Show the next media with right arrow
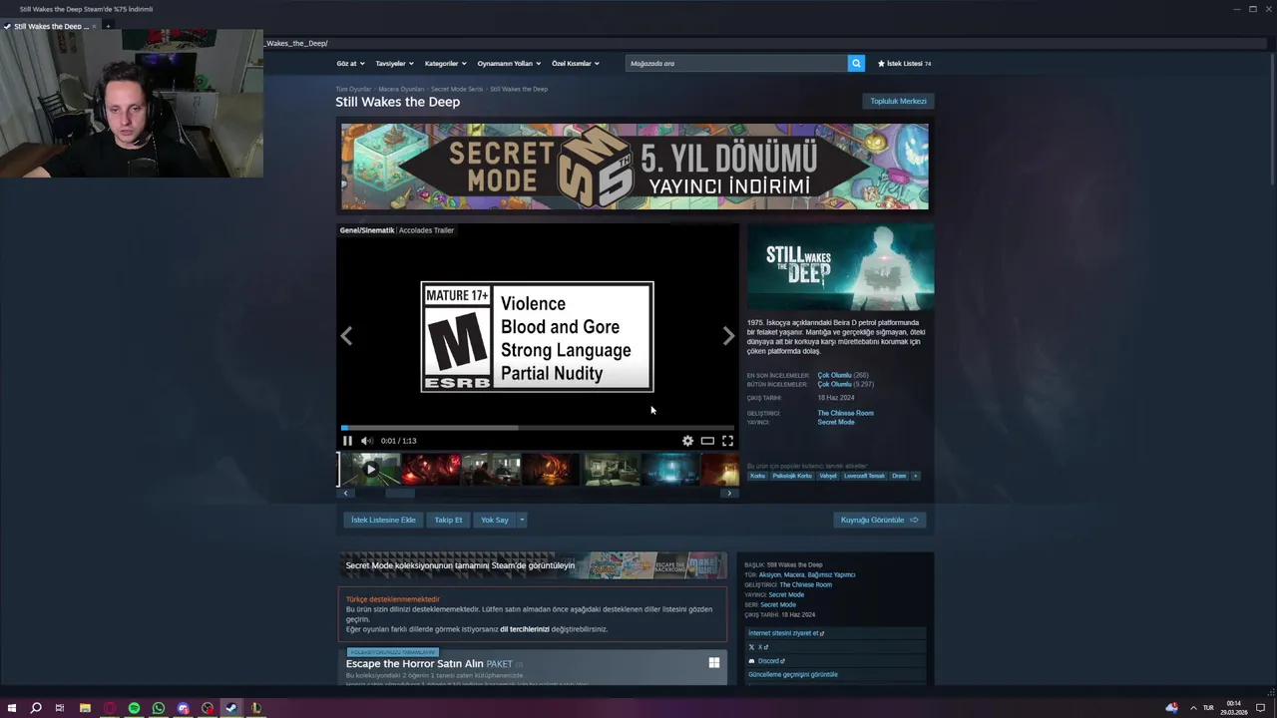1277x718 pixels. pos(728,336)
